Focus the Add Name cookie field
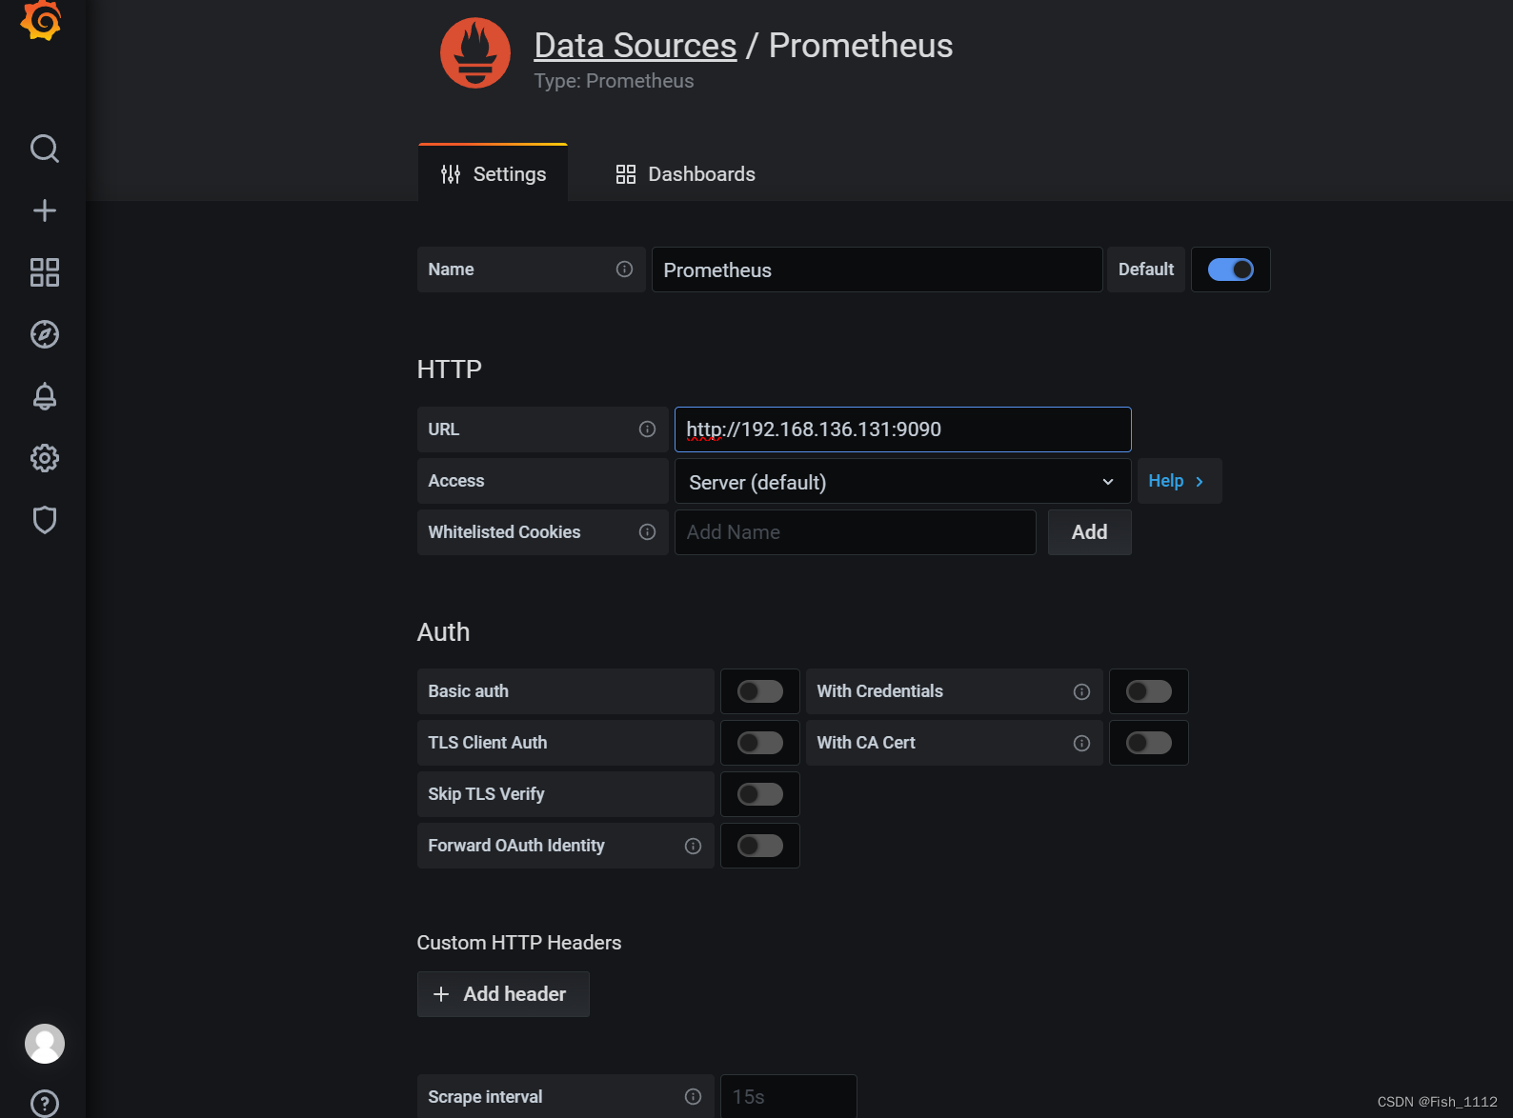The width and height of the screenshot is (1513, 1118). [855, 532]
